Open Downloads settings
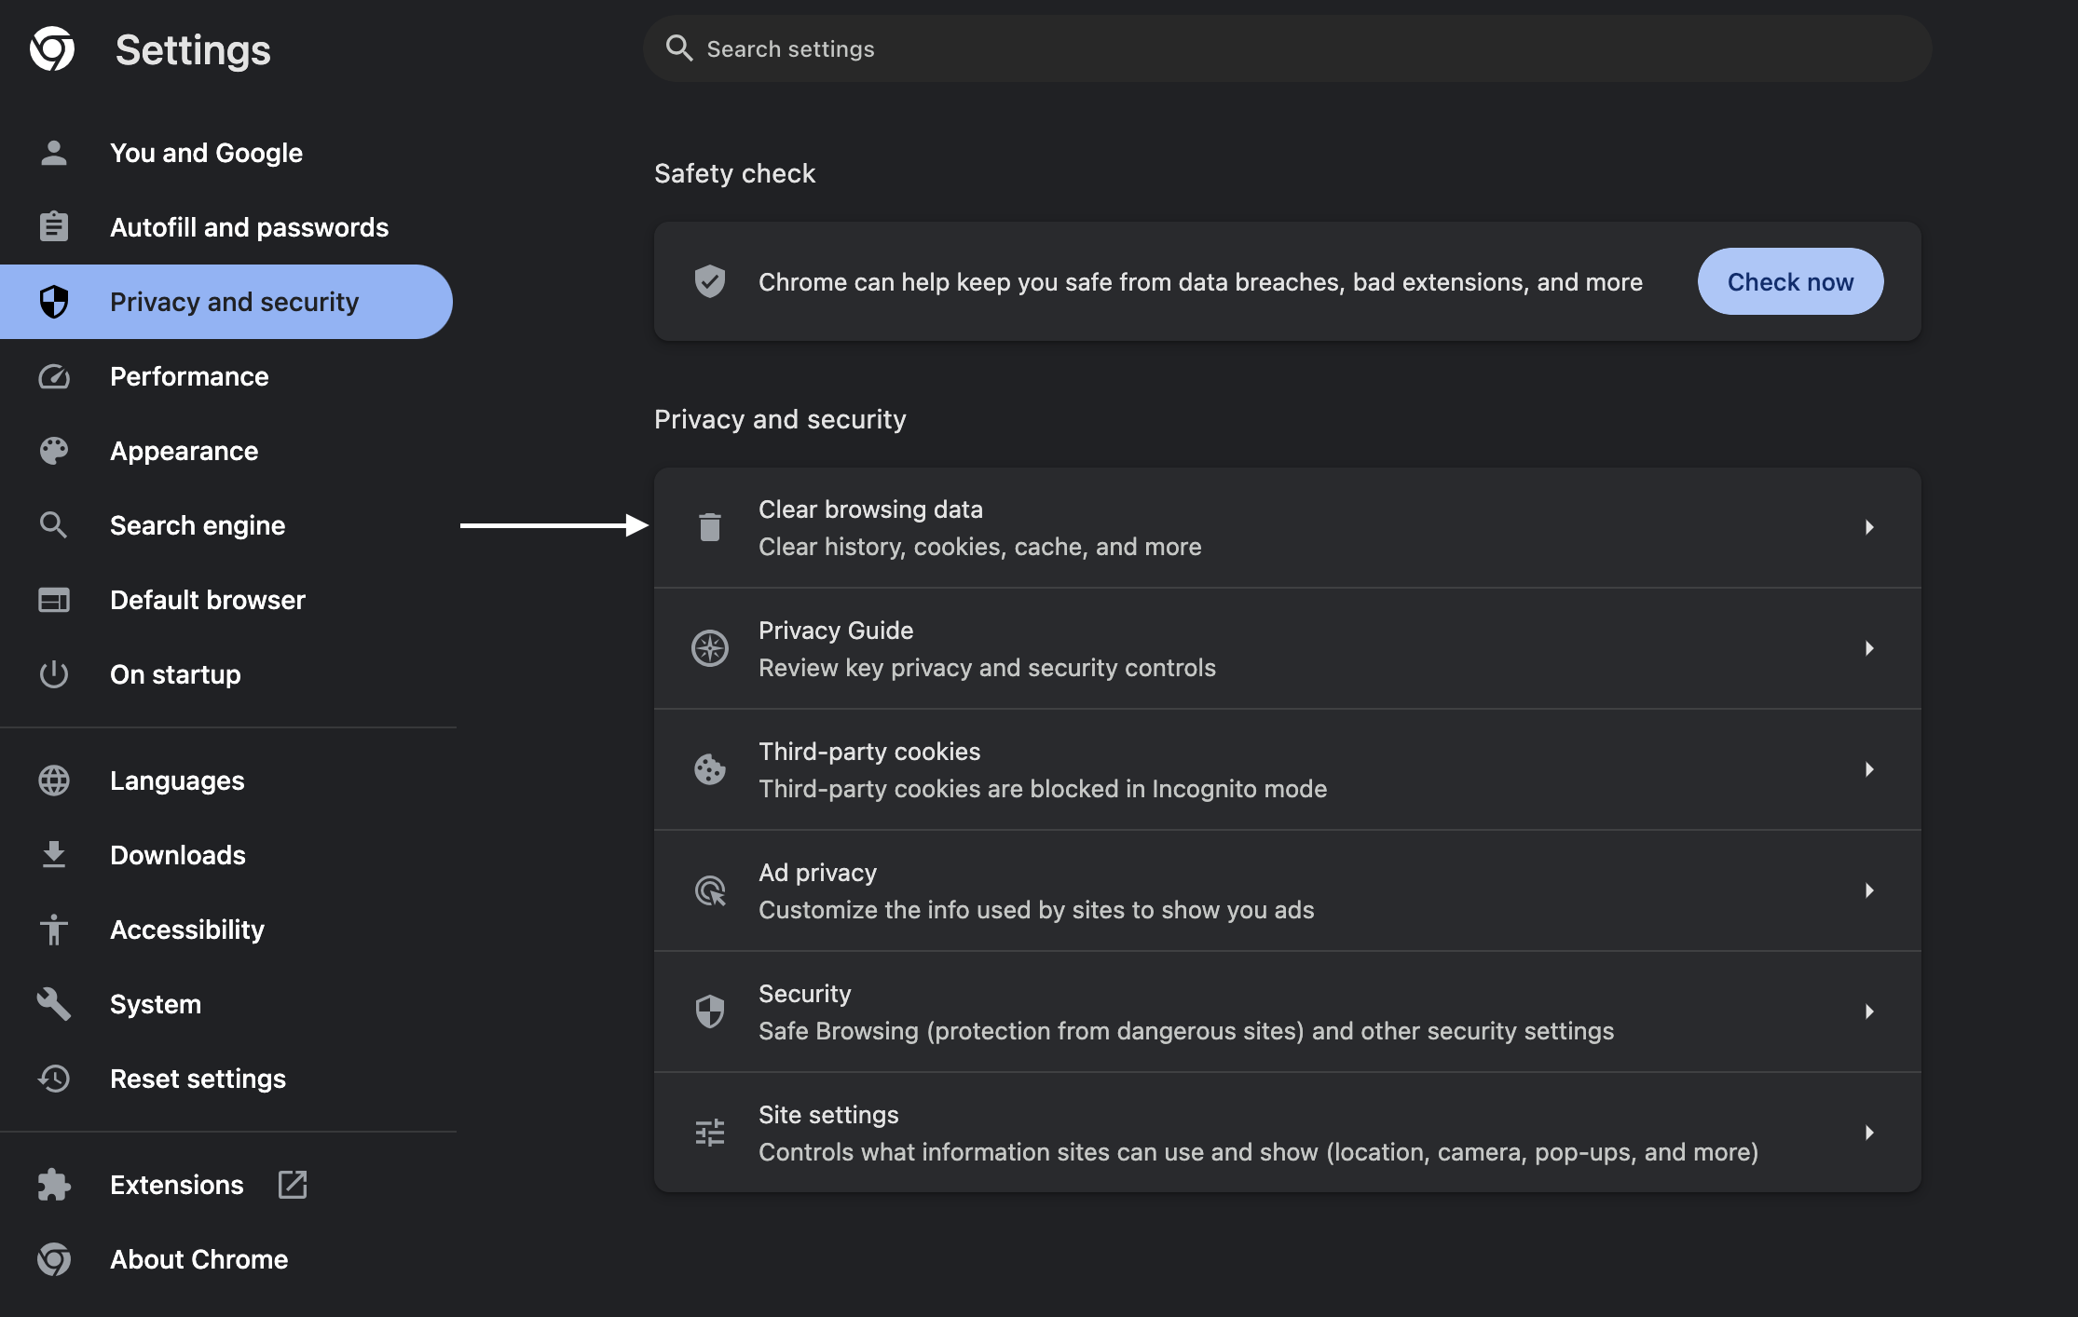Screen dimensions: 2078x1317 (226, 855)
